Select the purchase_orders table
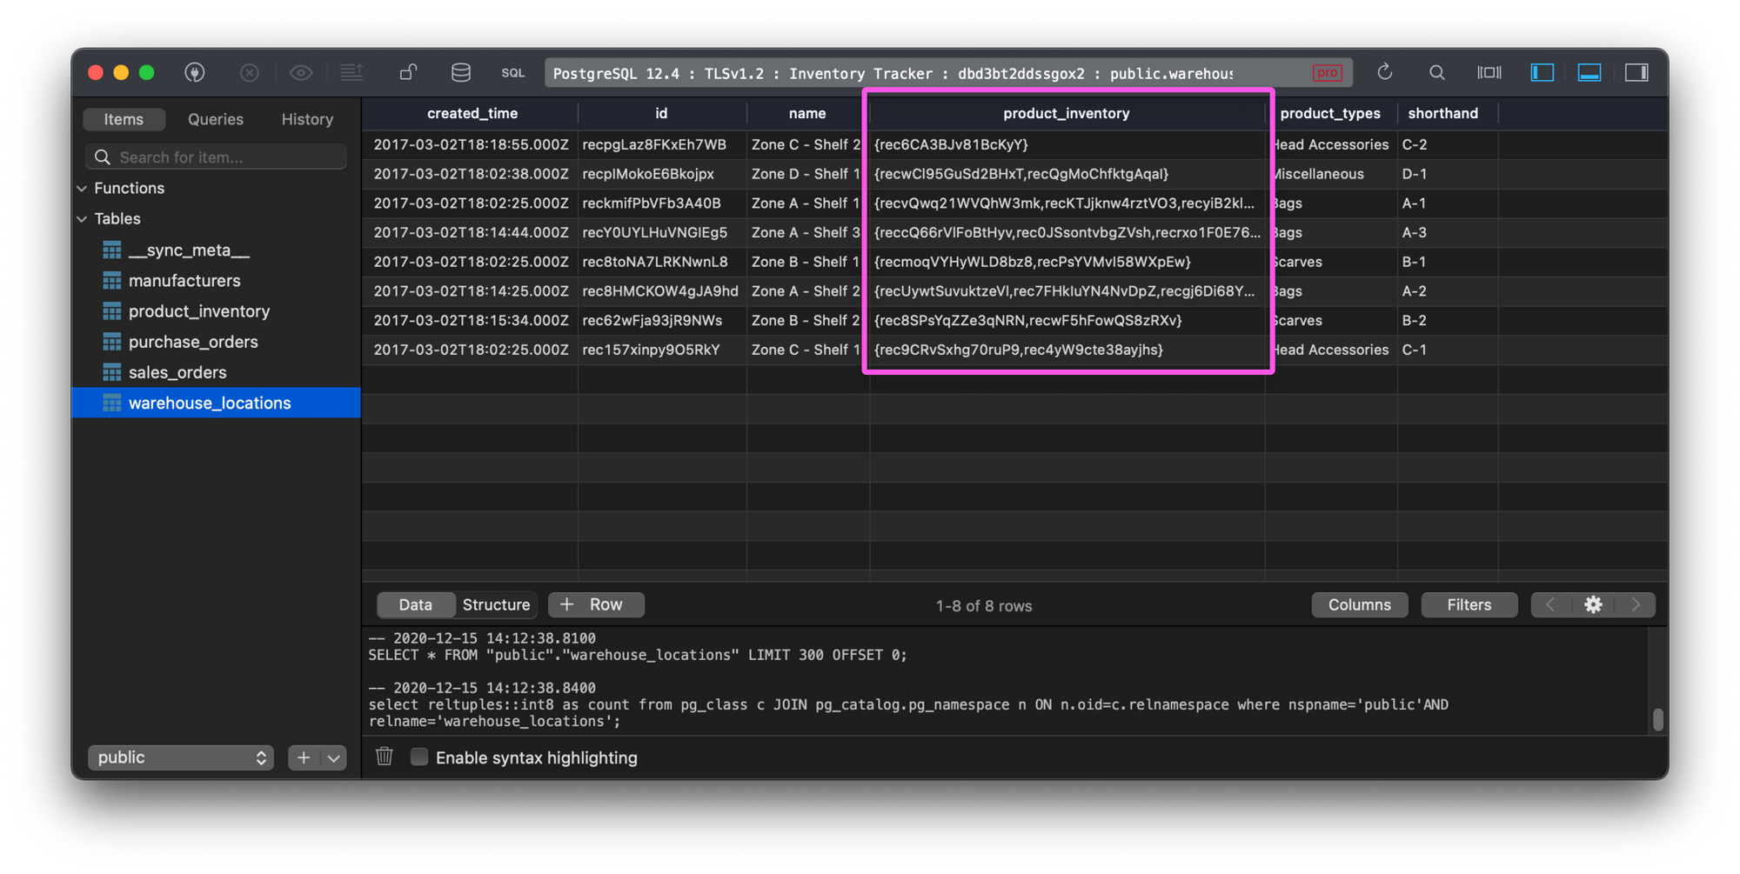 pyautogui.click(x=216, y=342)
